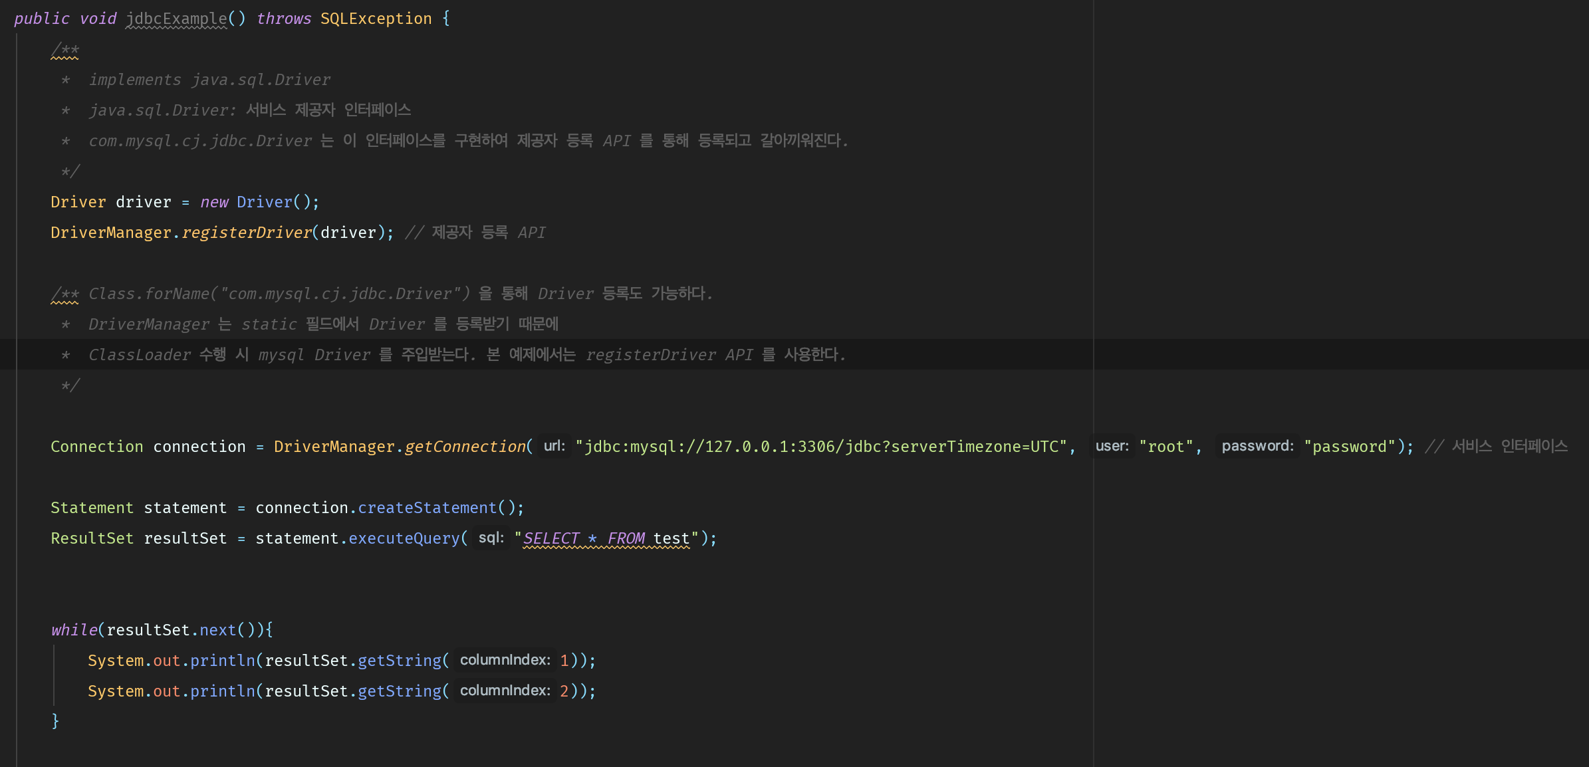Click the getConnection method call
The width and height of the screenshot is (1589, 767).
tap(465, 447)
